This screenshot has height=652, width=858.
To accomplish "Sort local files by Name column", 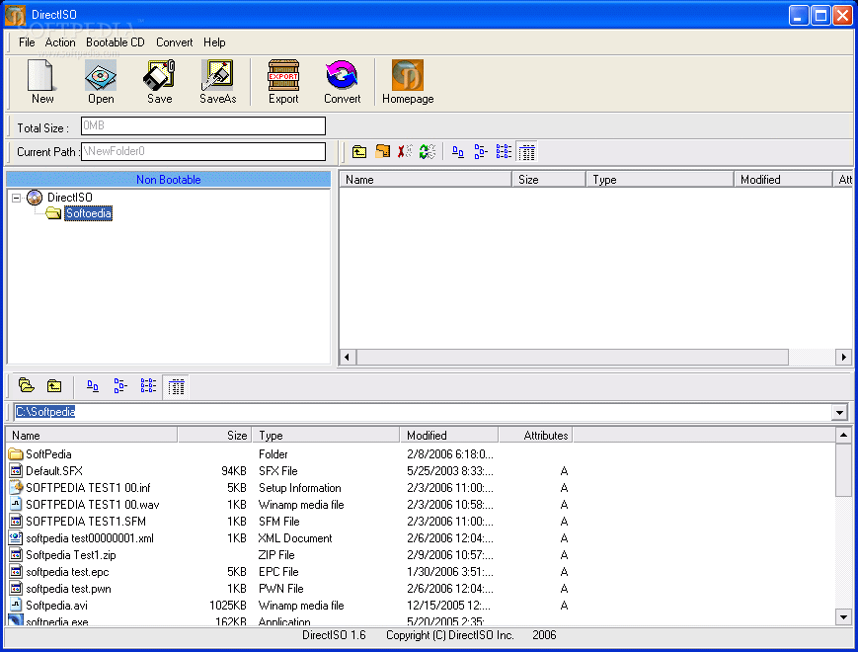I will point(92,436).
